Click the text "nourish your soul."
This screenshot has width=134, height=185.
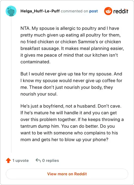(39, 94)
